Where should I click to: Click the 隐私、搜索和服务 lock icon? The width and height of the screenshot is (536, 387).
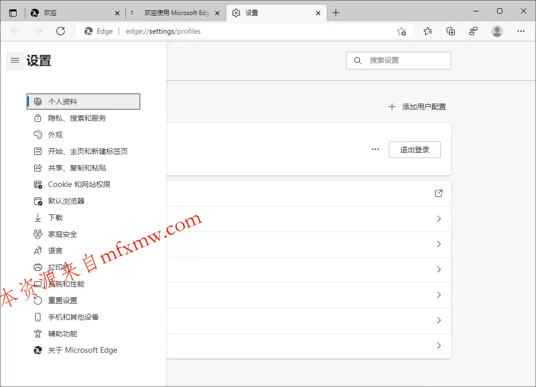click(38, 118)
